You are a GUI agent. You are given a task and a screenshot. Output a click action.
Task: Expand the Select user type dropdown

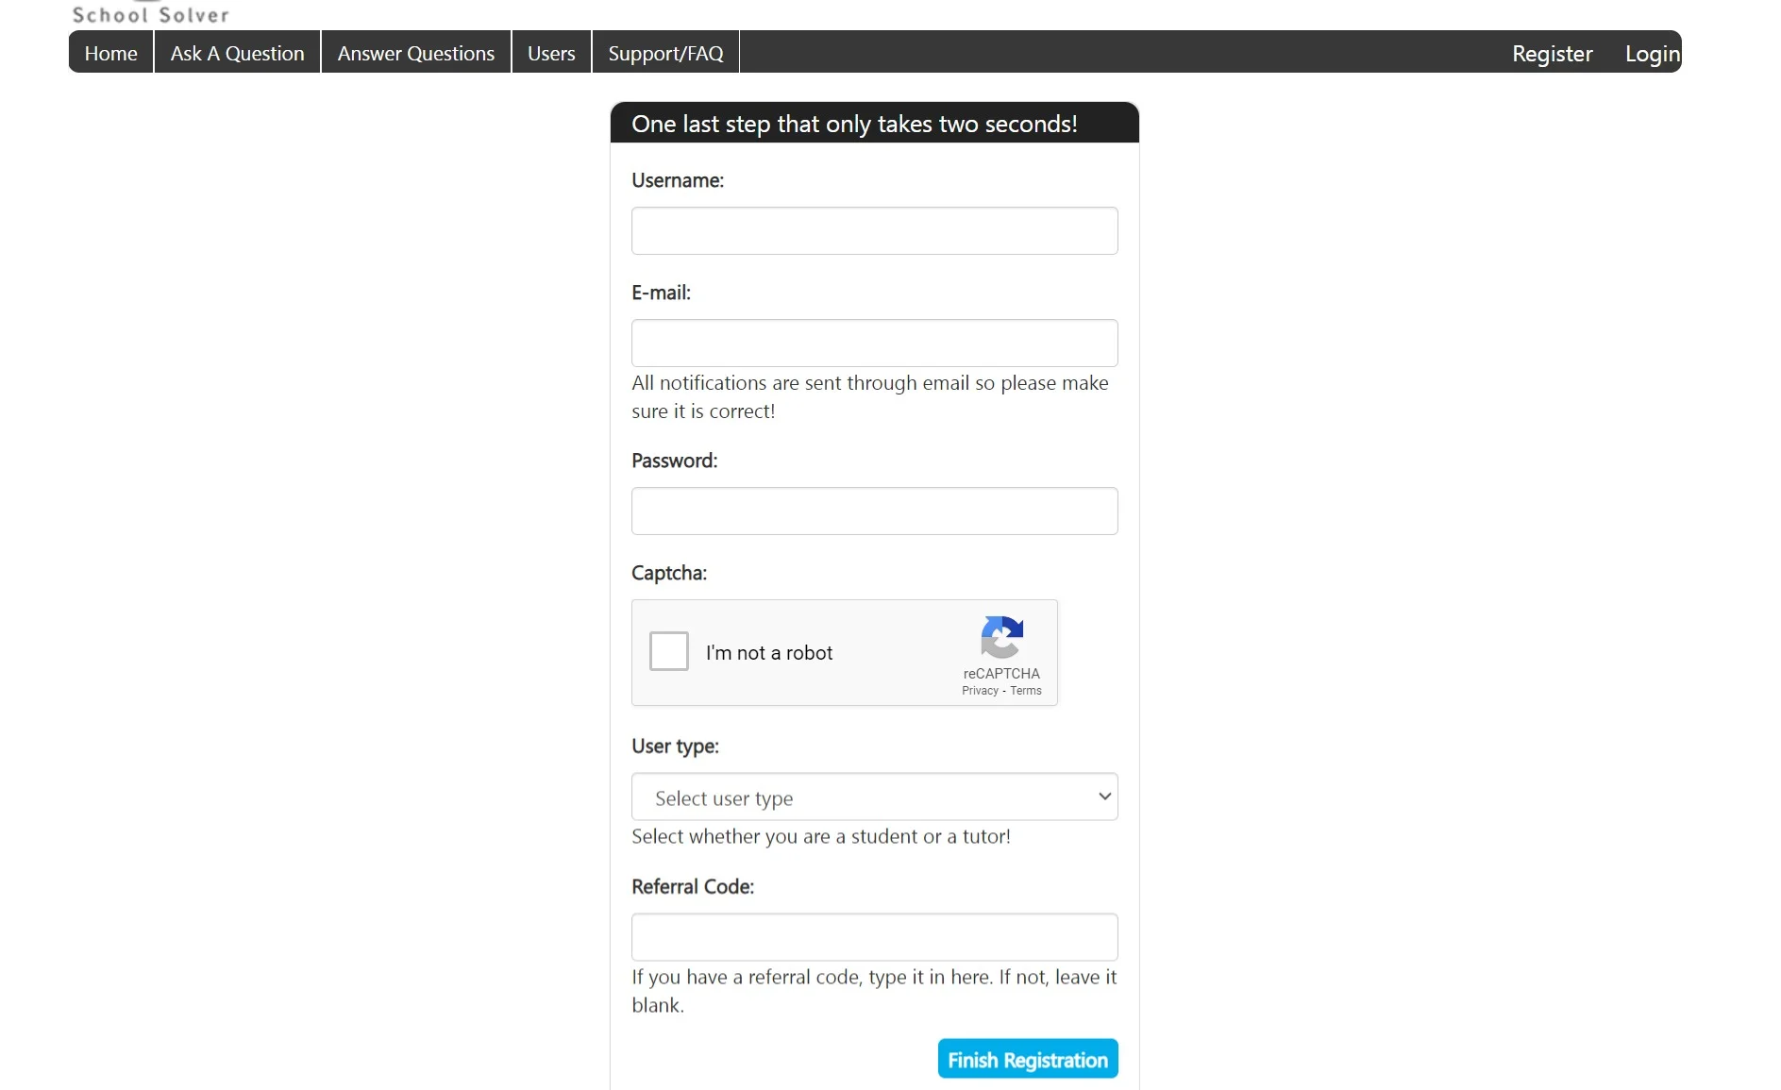pyautogui.click(x=874, y=797)
